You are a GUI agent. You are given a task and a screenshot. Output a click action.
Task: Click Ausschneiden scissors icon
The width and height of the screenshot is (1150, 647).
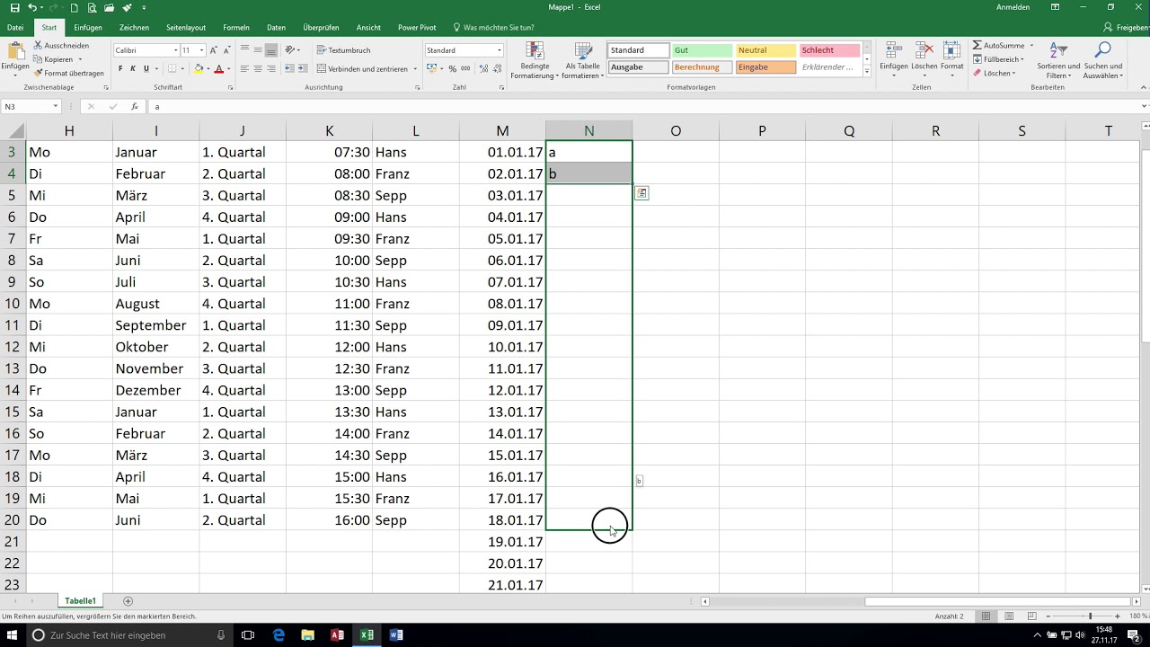39,45
